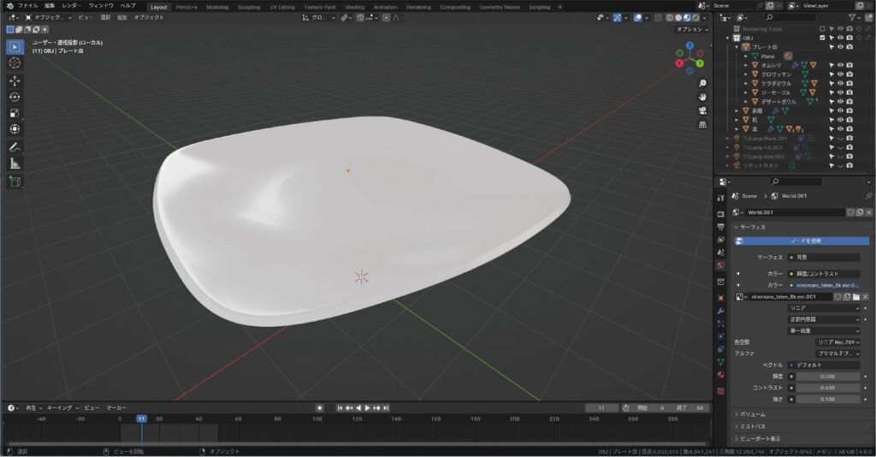Viewport: 876px width, 457px height.
Task: Click the viewport navigation gizmo
Action: click(690, 58)
